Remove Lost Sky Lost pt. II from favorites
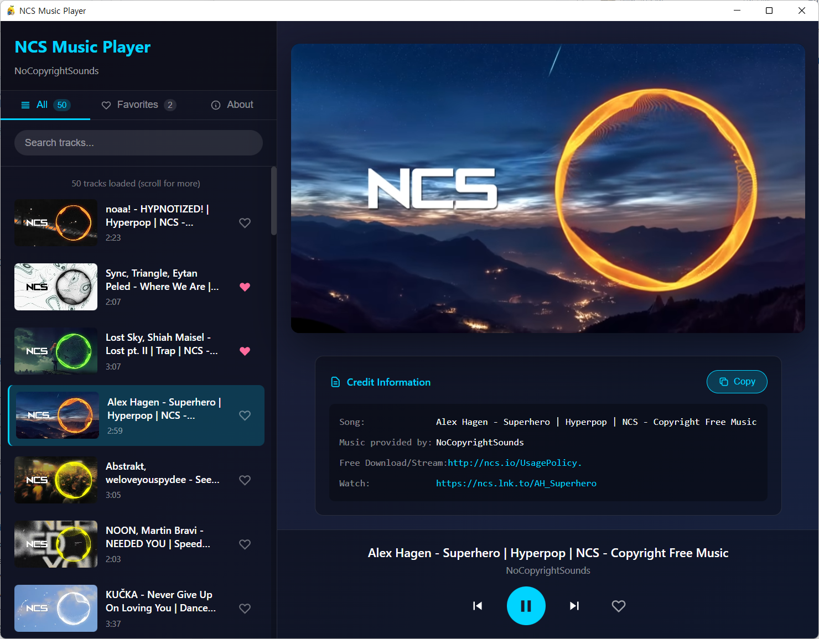This screenshot has width=819, height=639. click(245, 351)
